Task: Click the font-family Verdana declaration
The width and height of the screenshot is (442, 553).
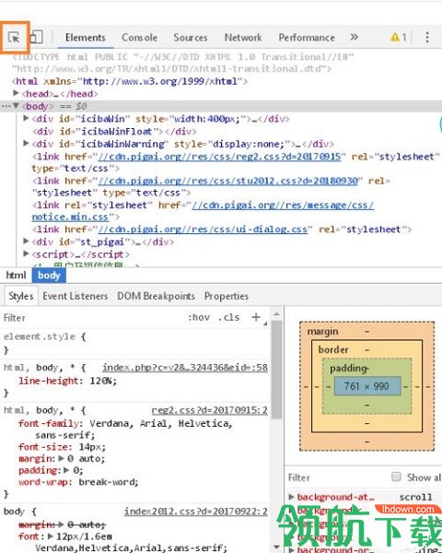Action: (x=125, y=429)
